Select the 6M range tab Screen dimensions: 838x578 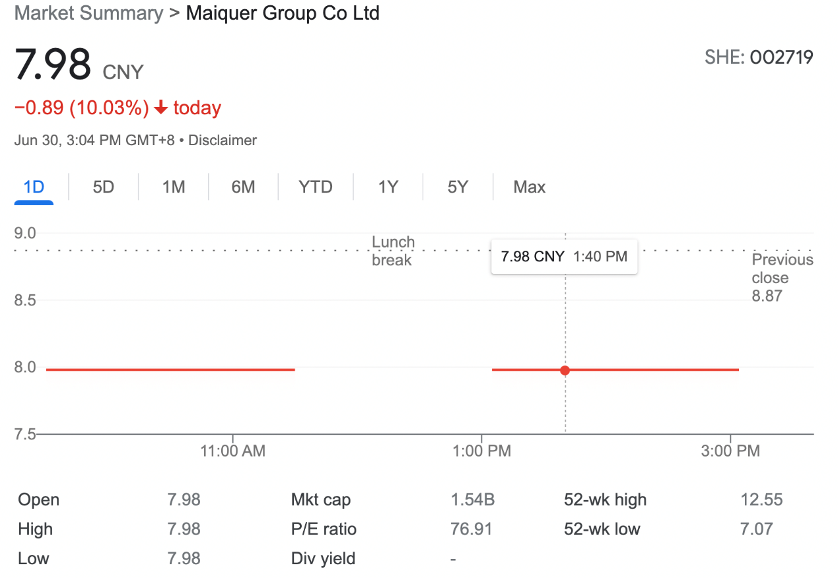(243, 187)
